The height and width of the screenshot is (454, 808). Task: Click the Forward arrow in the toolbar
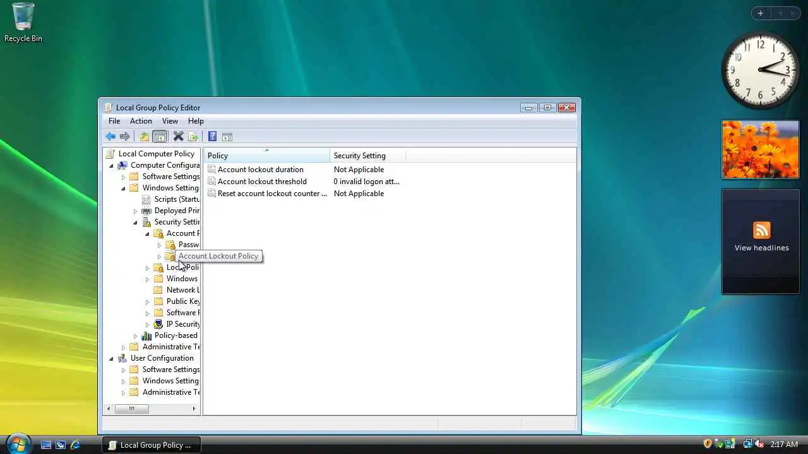125,137
